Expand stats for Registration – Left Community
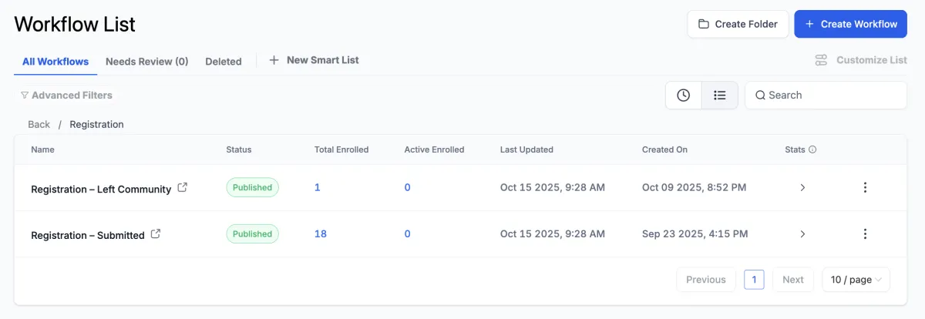The image size is (925, 319). tap(802, 187)
